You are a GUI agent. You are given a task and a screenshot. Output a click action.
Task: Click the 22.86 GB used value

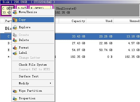click(x=106, y=43)
